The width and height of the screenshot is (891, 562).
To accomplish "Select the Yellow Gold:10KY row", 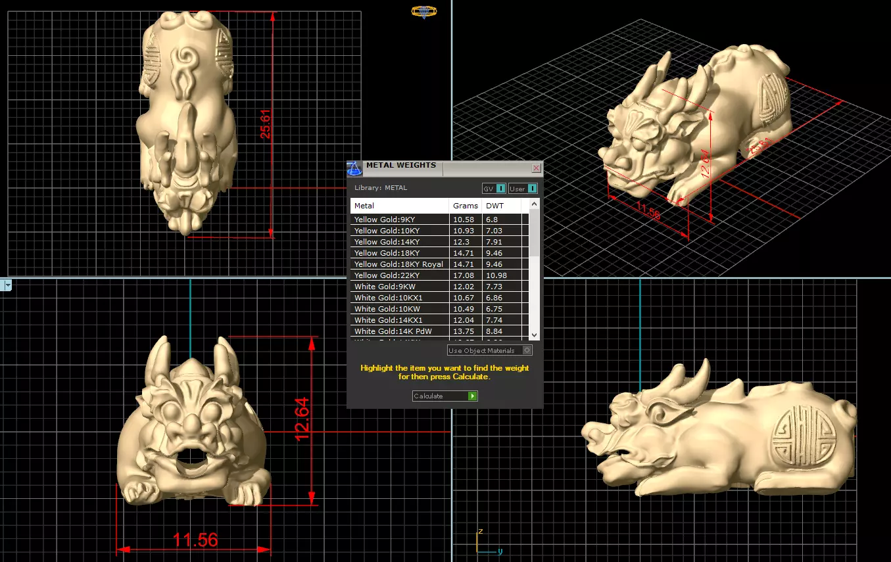I will tap(439, 231).
